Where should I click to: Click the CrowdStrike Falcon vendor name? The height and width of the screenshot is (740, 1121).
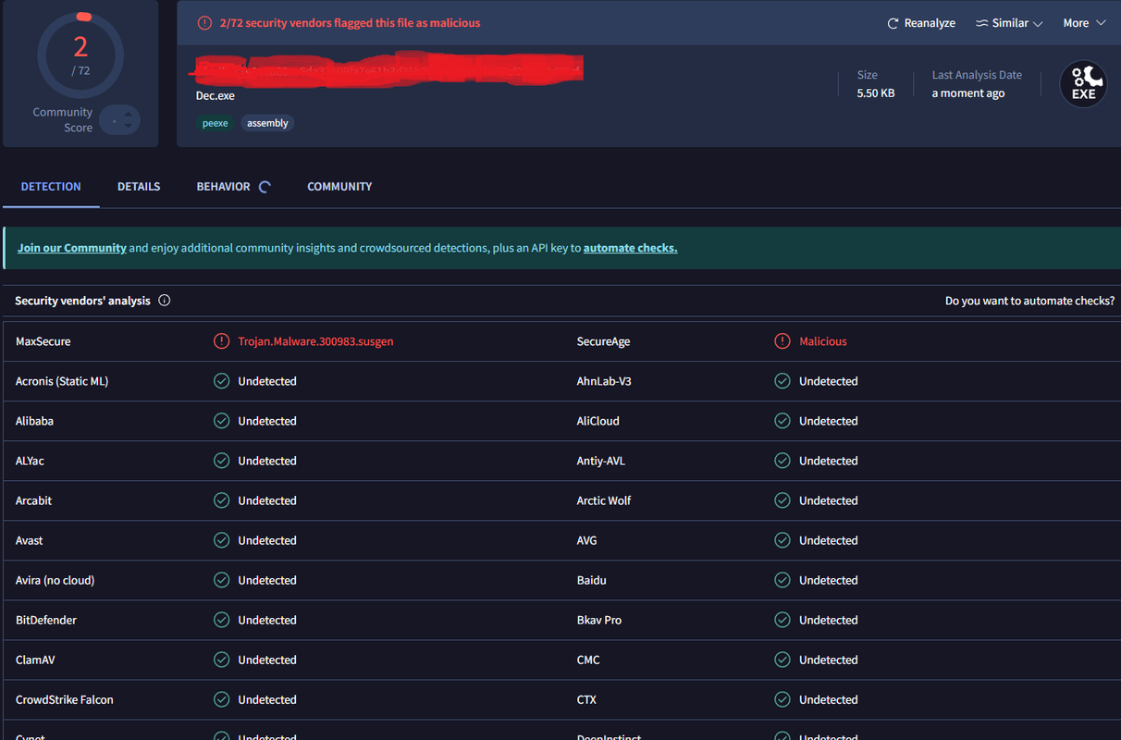click(x=65, y=699)
